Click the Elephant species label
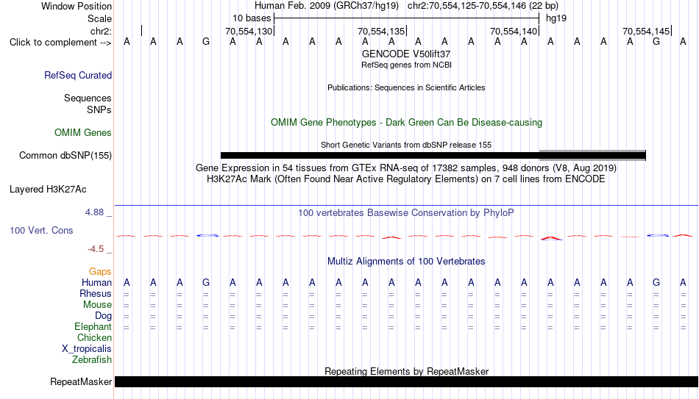The image size is (699, 399). (93, 327)
